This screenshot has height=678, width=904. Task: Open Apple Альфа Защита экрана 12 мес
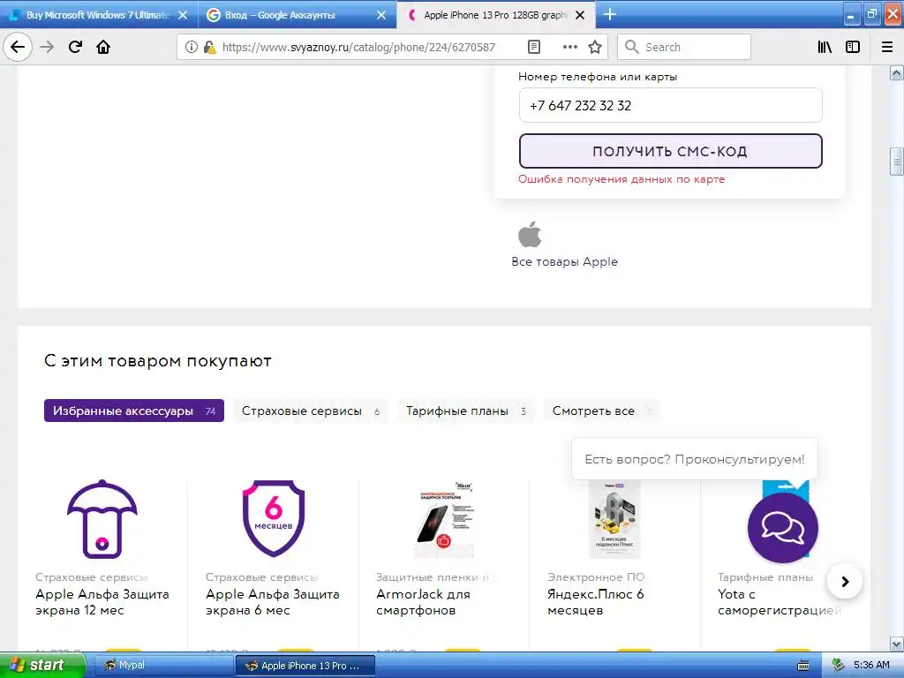click(102, 602)
